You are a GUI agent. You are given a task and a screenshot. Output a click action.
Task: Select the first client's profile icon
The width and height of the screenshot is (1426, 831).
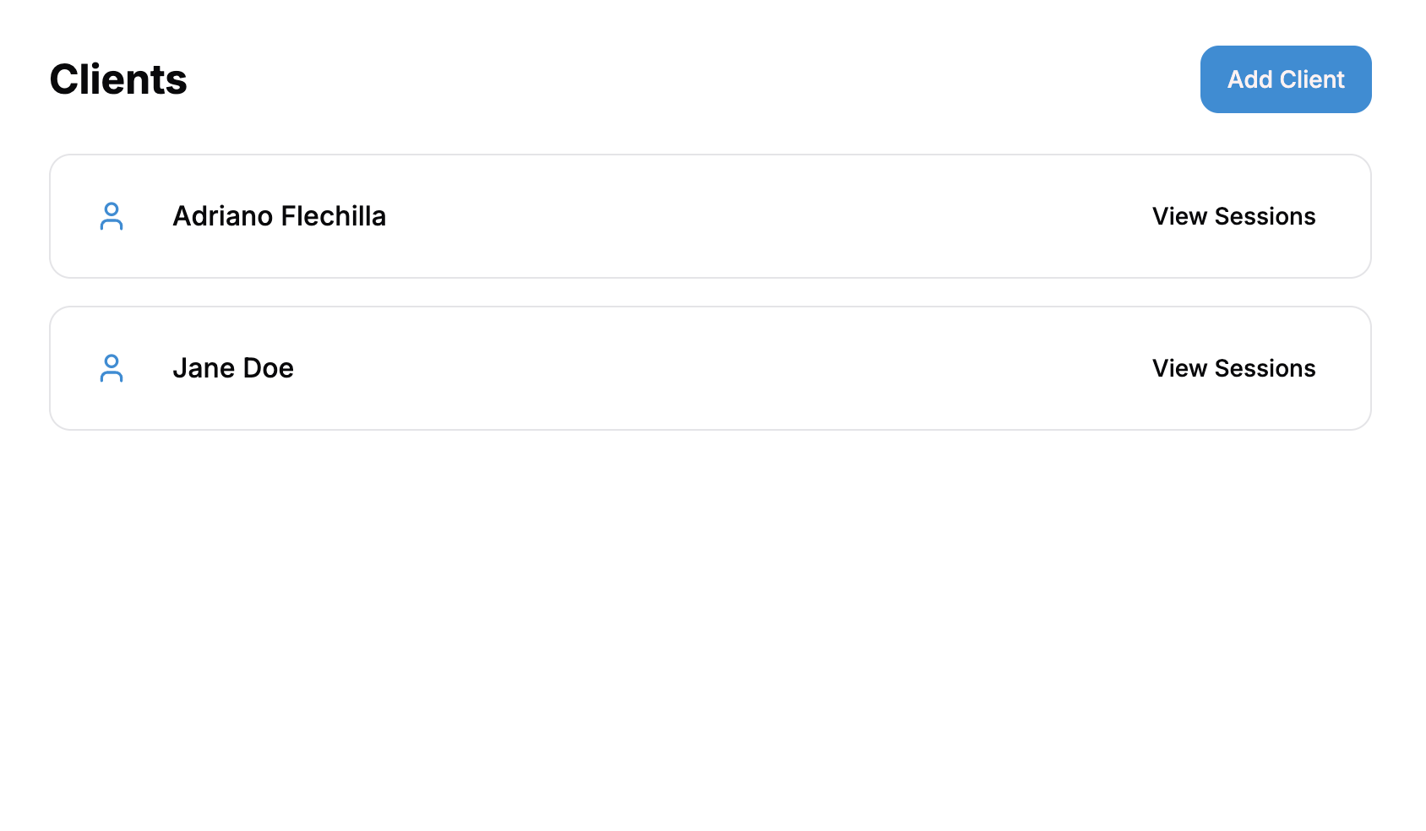pos(112,216)
